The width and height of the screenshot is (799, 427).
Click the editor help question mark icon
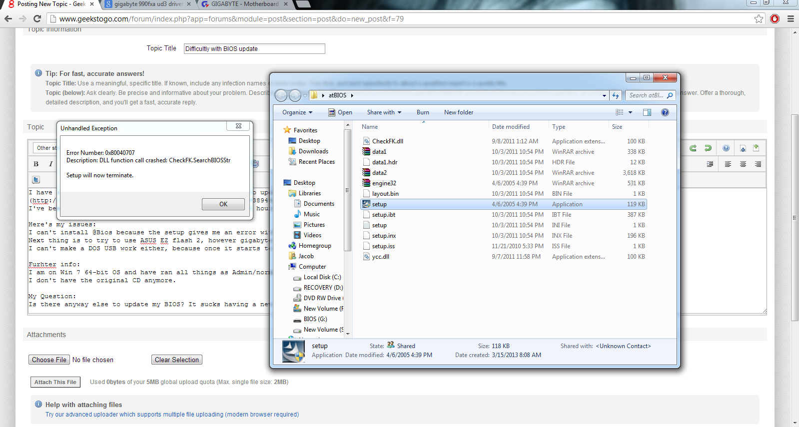726,148
